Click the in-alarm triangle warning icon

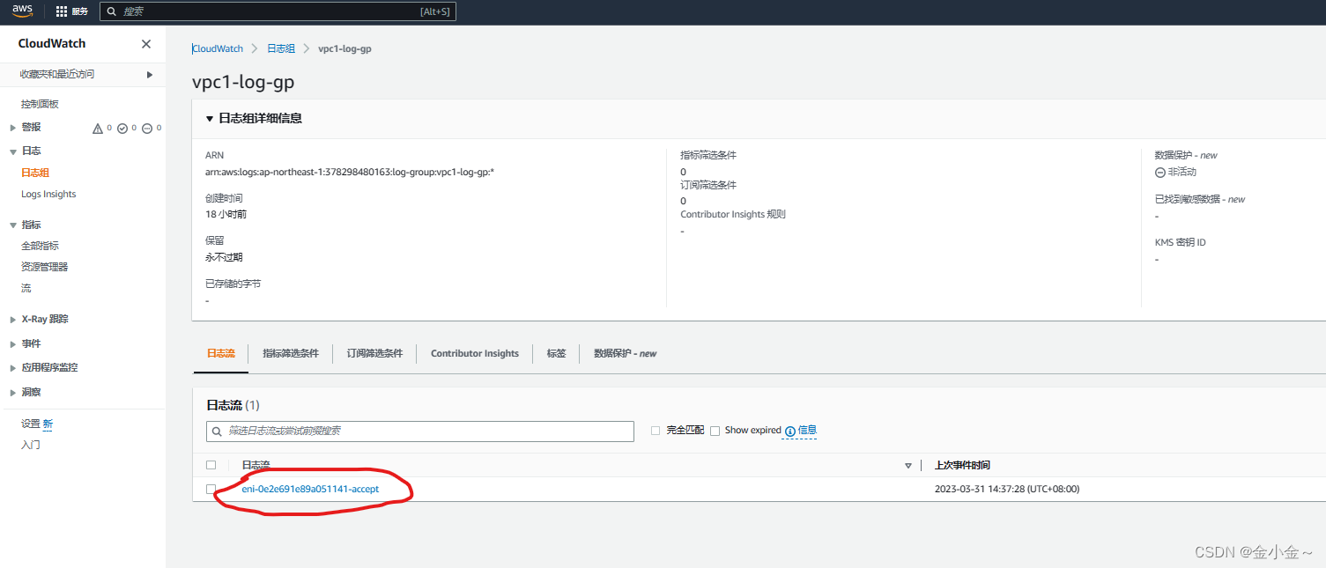(98, 129)
